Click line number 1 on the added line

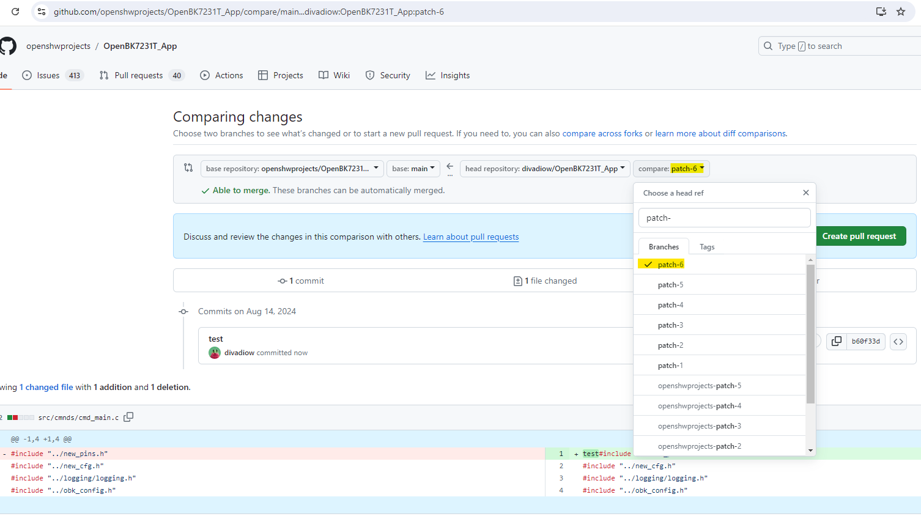tap(561, 454)
